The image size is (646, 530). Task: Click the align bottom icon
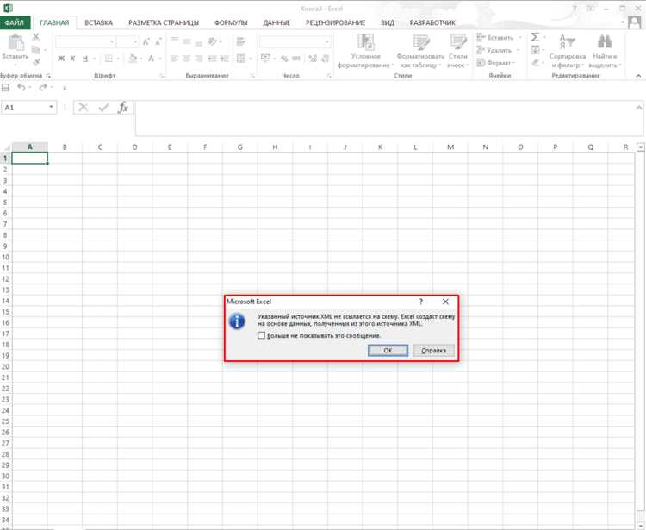point(199,42)
